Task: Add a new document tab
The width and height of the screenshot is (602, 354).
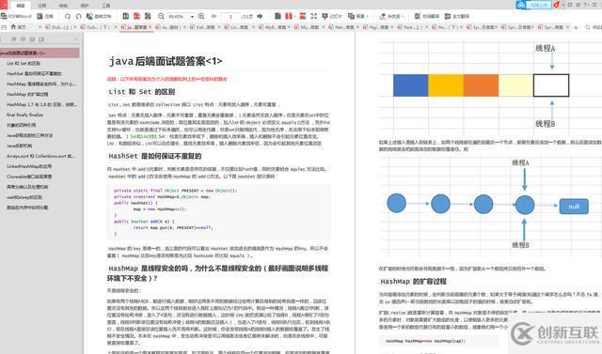Action: point(576,27)
